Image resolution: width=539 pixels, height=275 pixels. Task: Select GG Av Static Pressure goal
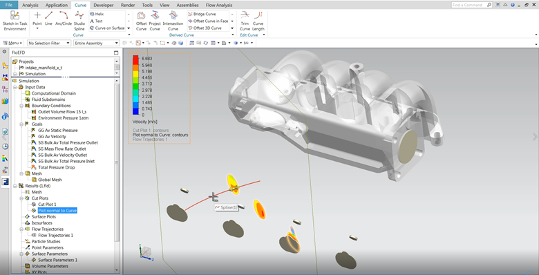[58, 131]
